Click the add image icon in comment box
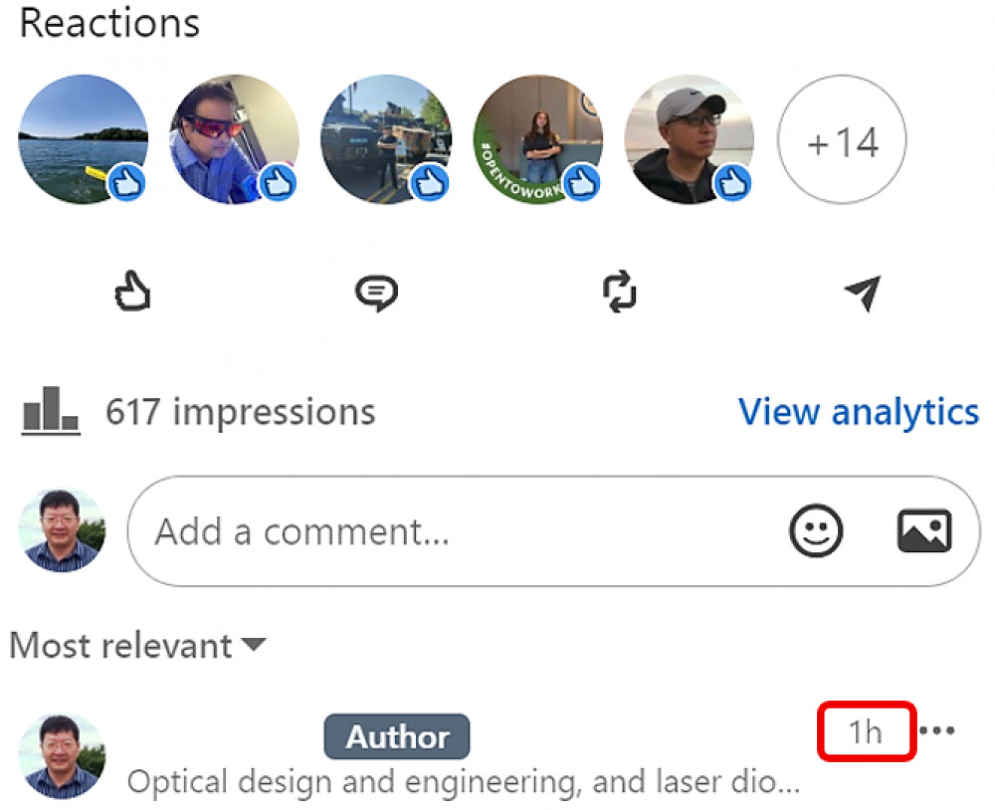Image resolution: width=995 pixels, height=810 pixels. pyautogui.click(x=924, y=530)
